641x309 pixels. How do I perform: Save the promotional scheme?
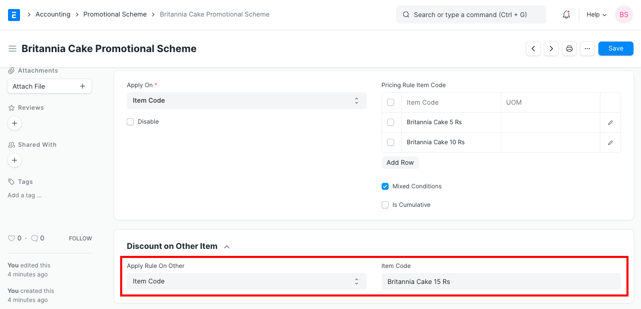click(x=615, y=48)
